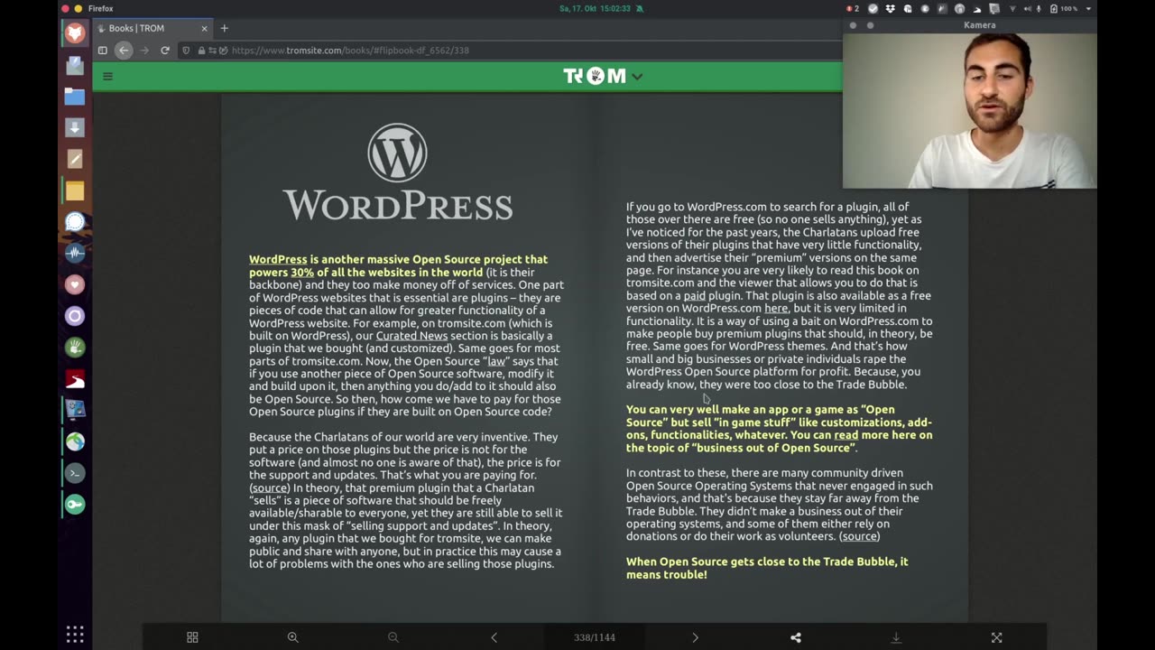This screenshot has height=650, width=1155.
Task: Zoom out of the book page
Action: pos(393,637)
